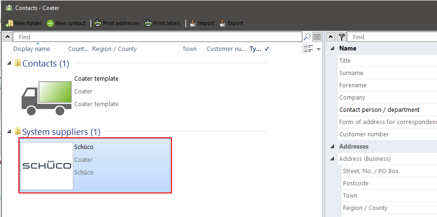437x217 pixels.
Task: Click the checkmark column header
Action: [x=266, y=49]
